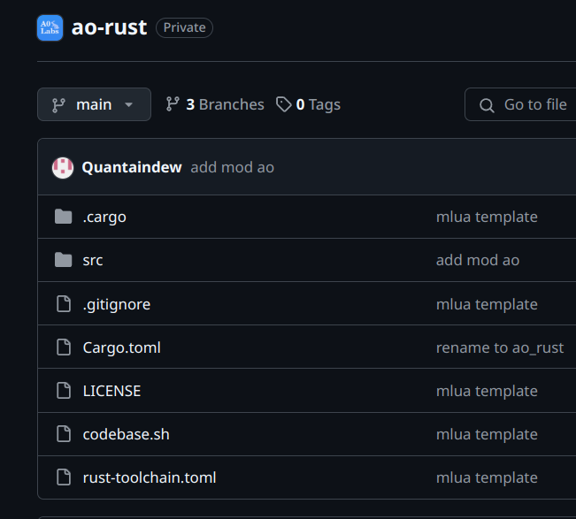Open the codebase.sh file
The image size is (576, 519).
point(126,434)
